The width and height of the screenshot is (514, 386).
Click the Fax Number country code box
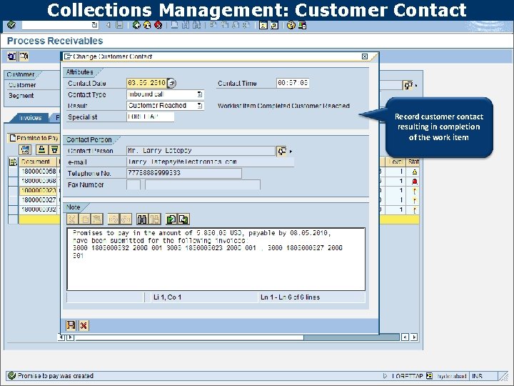pyautogui.click(x=133, y=184)
